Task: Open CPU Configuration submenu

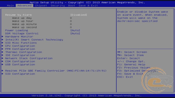Action: tap(20, 46)
